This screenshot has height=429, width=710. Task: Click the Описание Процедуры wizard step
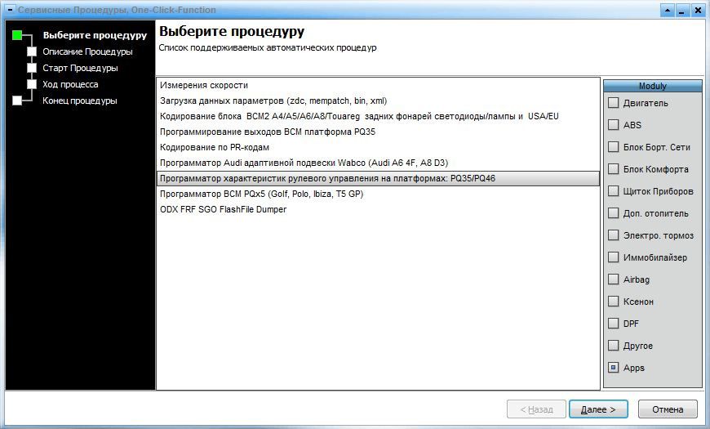(87, 51)
